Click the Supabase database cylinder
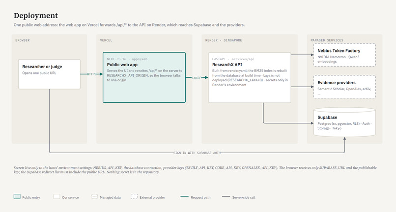This screenshot has width=396, height=212. tap(344, 122)
